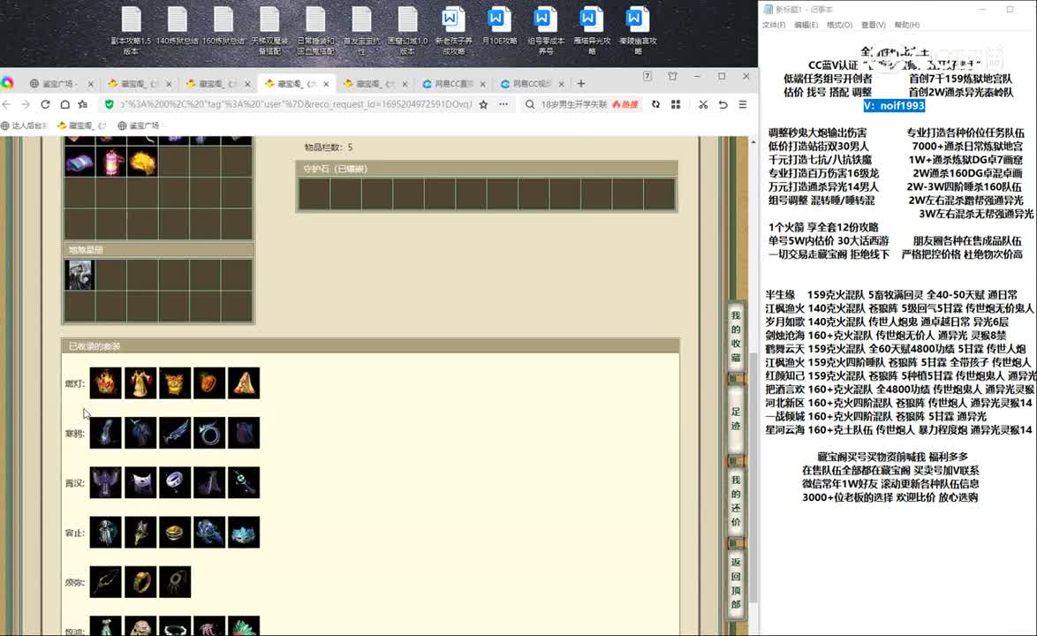This screenshot has height=636, width=1037.
Task: Click the browser back arrow
Action: (7, 104)
